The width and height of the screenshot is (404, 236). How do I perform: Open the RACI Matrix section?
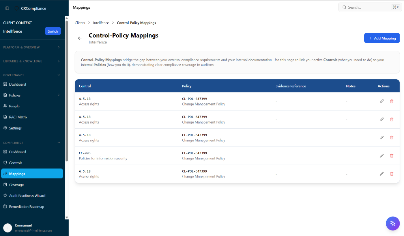[6, 117]
